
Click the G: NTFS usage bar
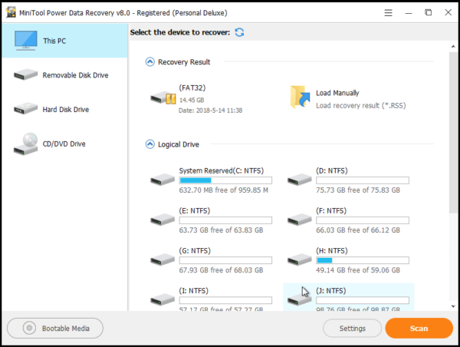click(225, 260)
